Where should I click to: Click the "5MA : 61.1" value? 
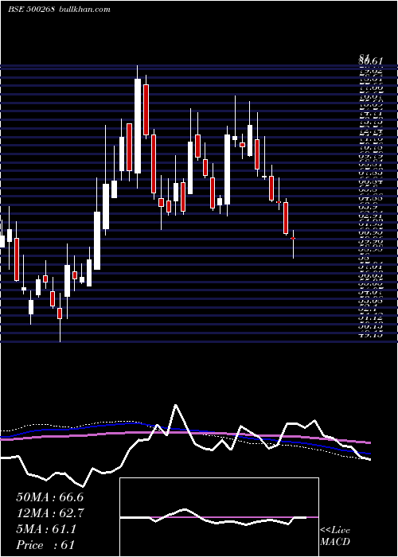[46, 529]
